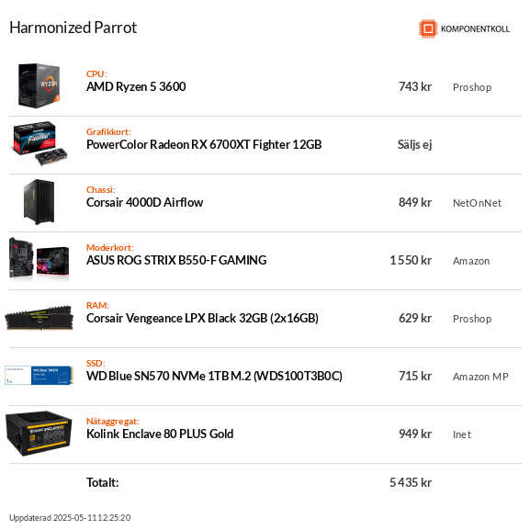
Task: Click the ASUS ROG STRIX motherboard image
Action: (39, 260)
